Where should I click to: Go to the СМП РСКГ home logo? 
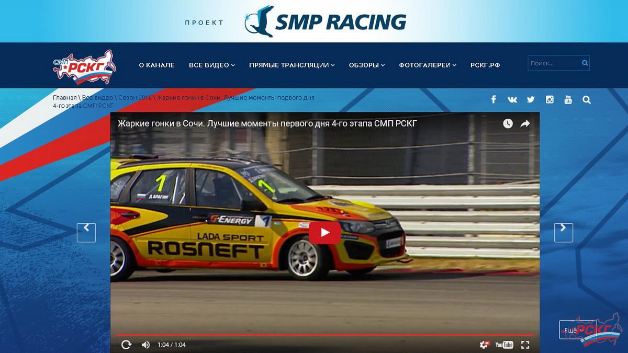pyautogui.click(x=84, y=67)
